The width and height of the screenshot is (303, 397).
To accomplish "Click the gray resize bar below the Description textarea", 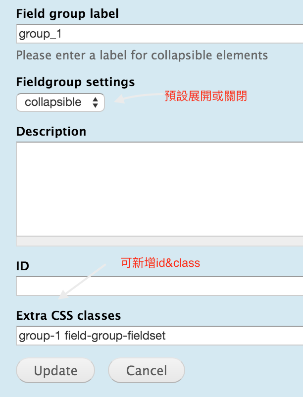I will coord(159,241).
